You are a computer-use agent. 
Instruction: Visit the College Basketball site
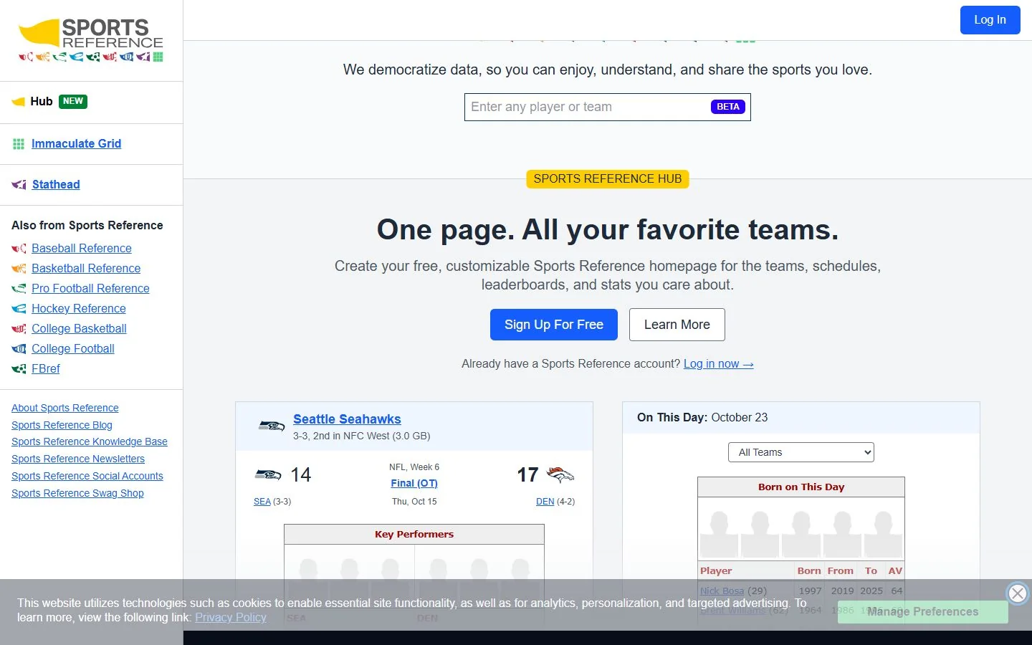click(79, 329)
